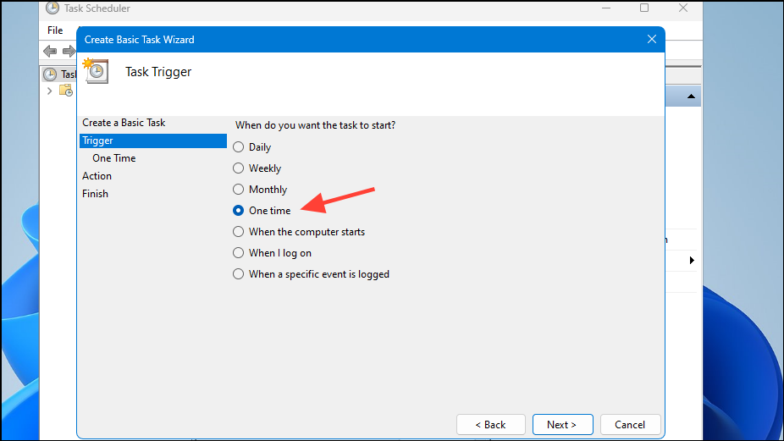Go to the Action step in sidebar
784x441 pixels.
[x=97, y=176]
